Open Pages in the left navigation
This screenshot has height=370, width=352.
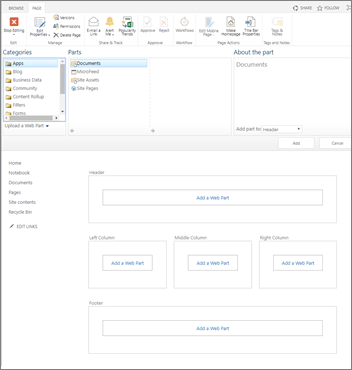(15, 193)
